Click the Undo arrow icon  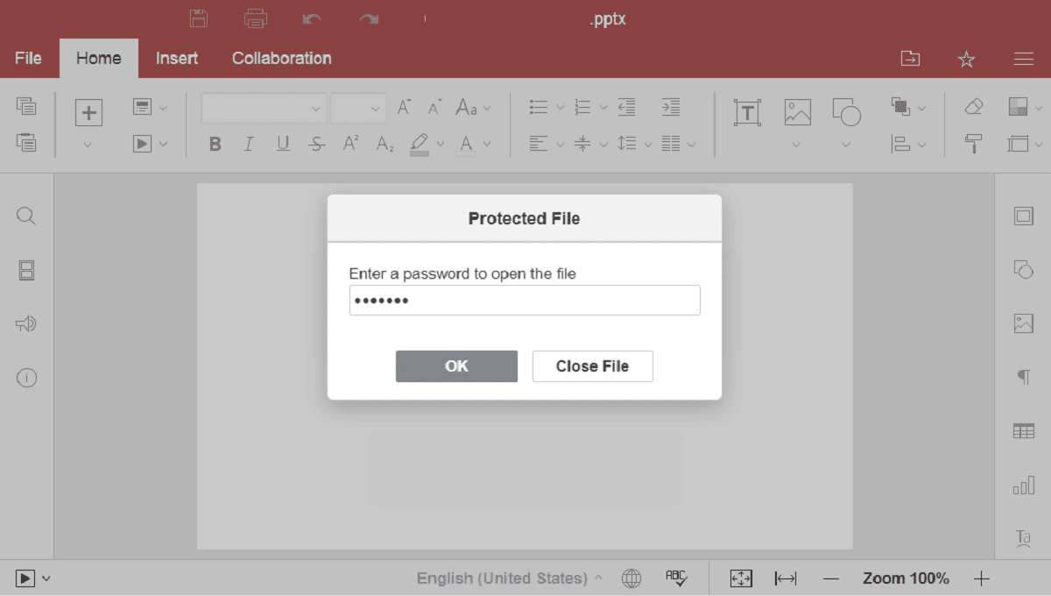pos(313,18)
